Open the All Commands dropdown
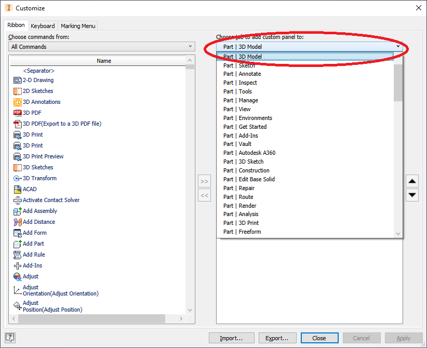The height and width of the screenshot is (348, 427). click(x=102, y=47)
